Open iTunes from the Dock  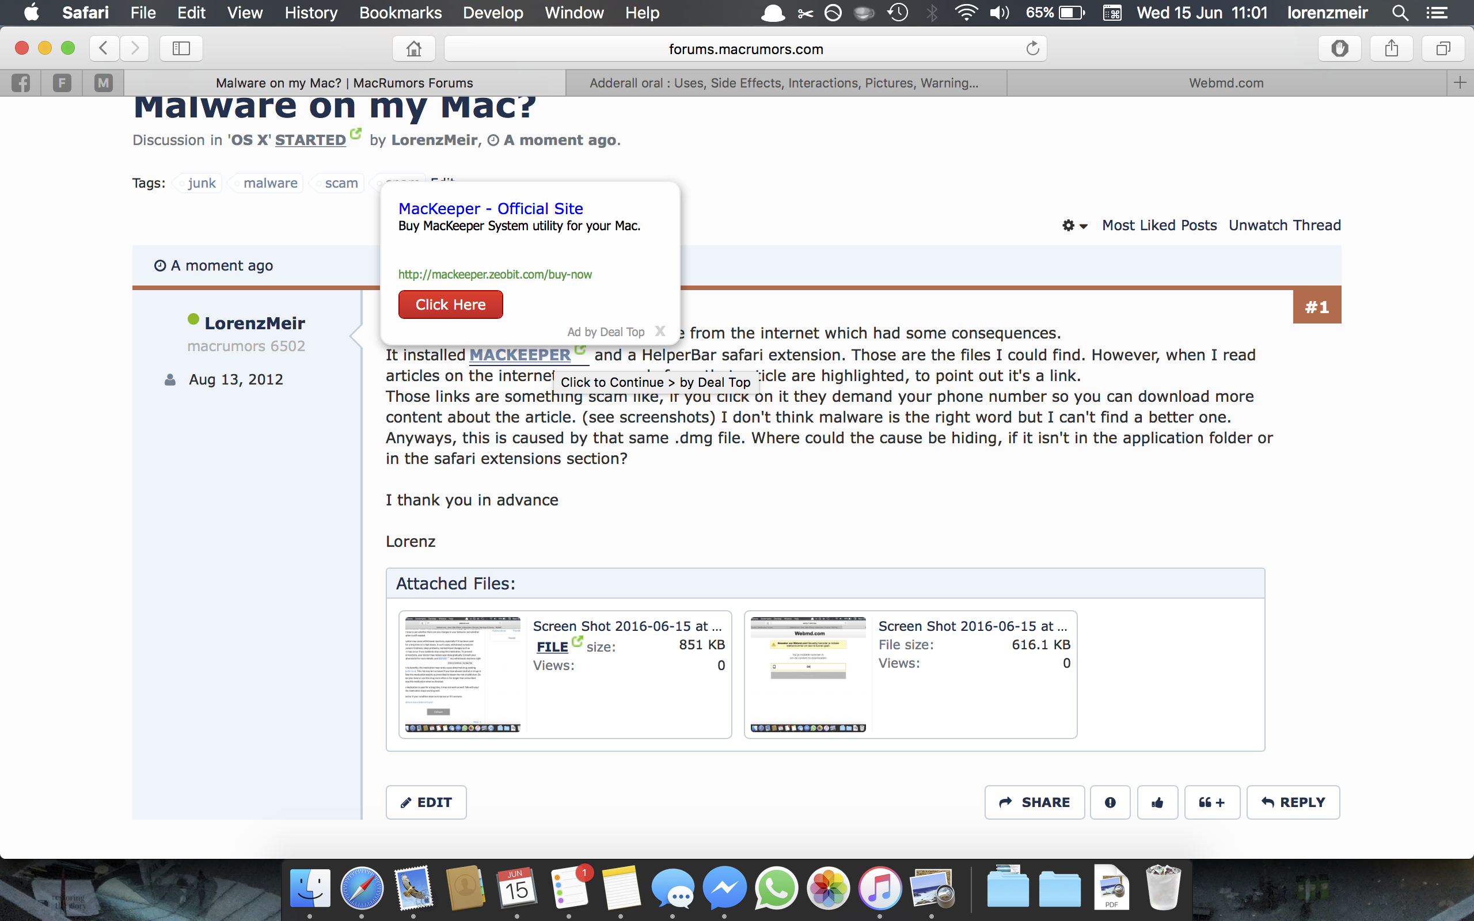tap(880, 888)
